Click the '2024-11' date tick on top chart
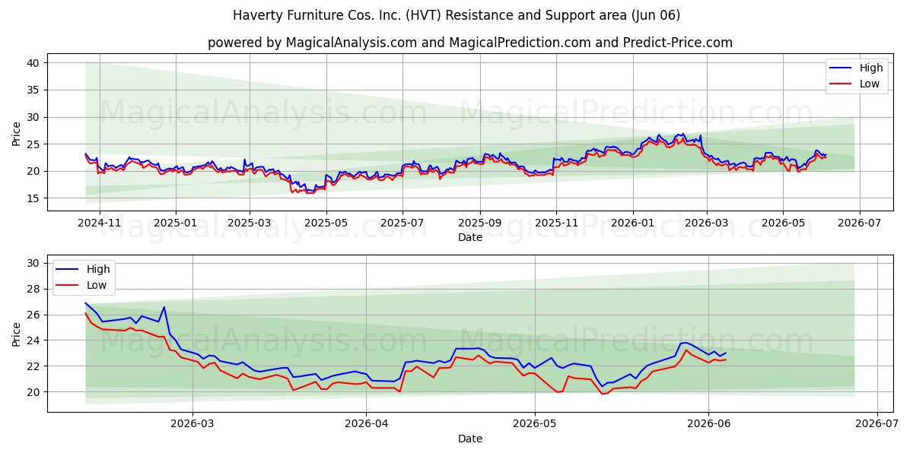 pos(99,224)
